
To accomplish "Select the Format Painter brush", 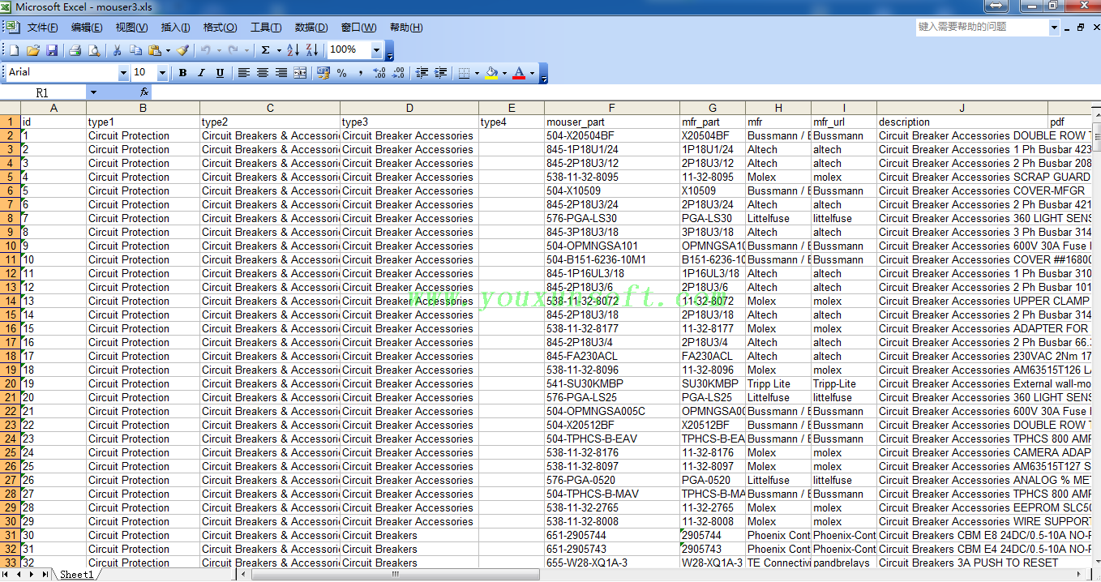I will tap(182, 50).
